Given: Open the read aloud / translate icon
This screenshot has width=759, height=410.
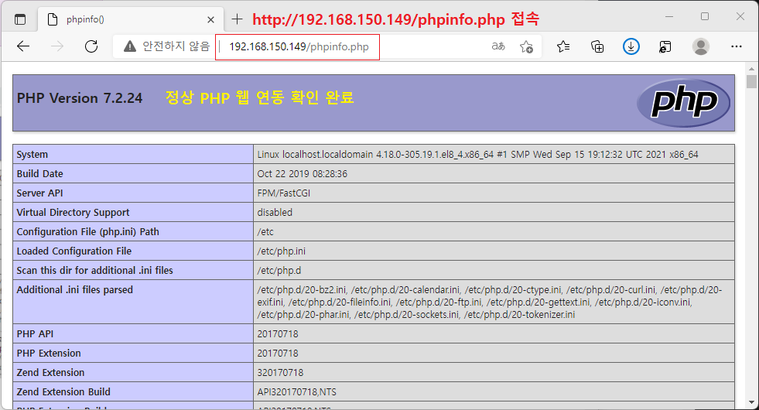Looking at the screenshot, I should pyautogui.click(x=498, y=46).
